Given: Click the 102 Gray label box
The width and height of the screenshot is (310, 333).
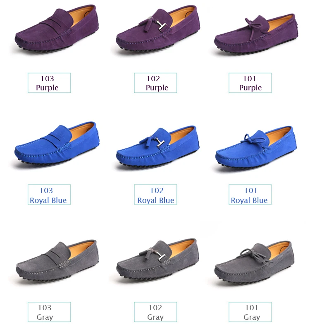Looking at the screenshot, I should pos(155,312).
